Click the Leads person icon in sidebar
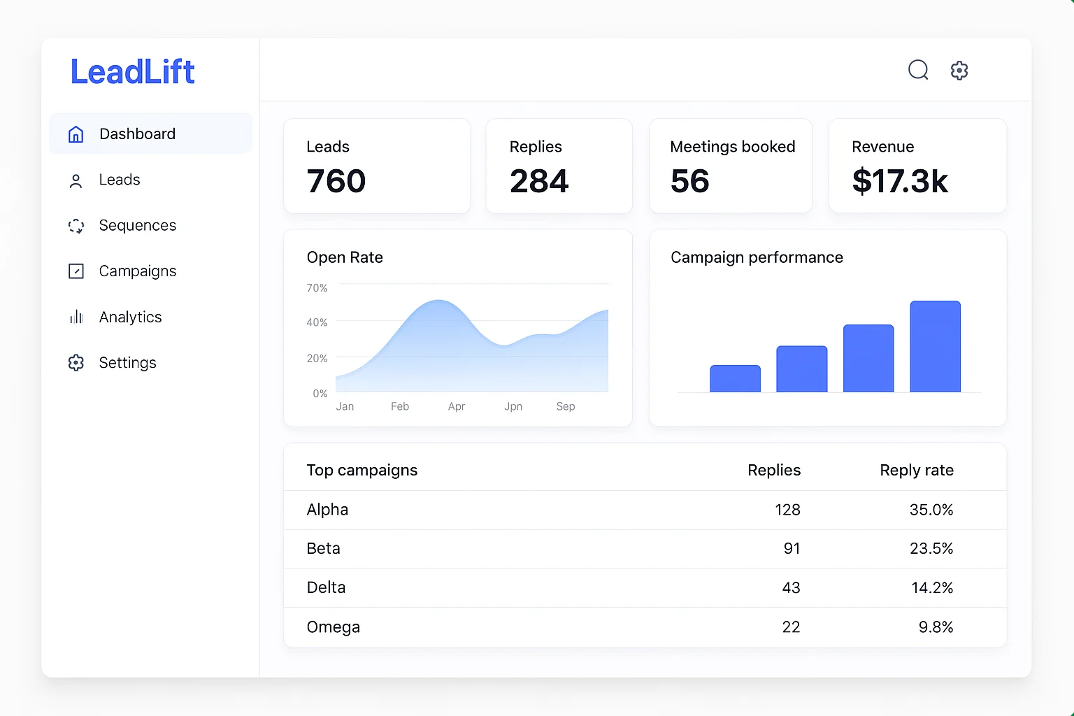Screen dimensions: 1074x716 click(x=76, y=180)
